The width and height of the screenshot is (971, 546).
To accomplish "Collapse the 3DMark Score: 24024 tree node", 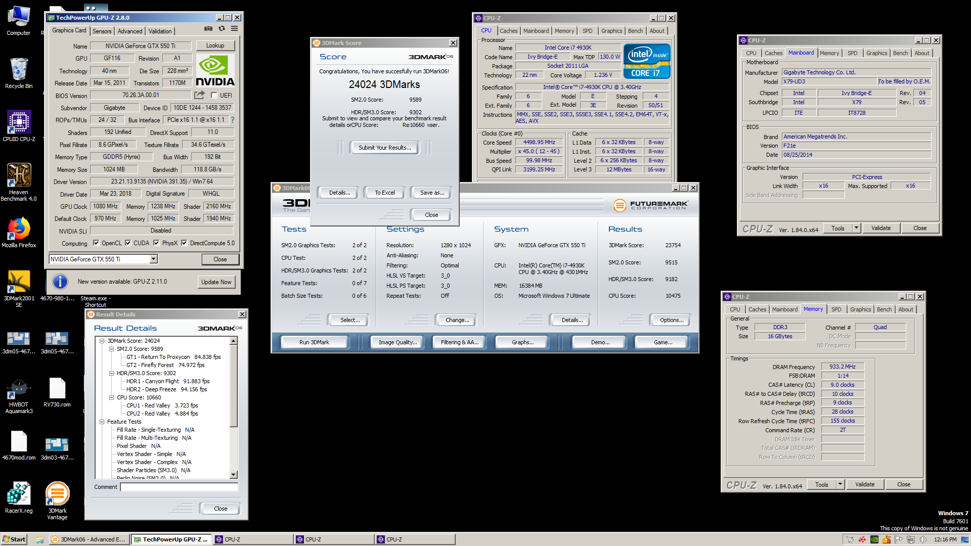I will (102, 341).
